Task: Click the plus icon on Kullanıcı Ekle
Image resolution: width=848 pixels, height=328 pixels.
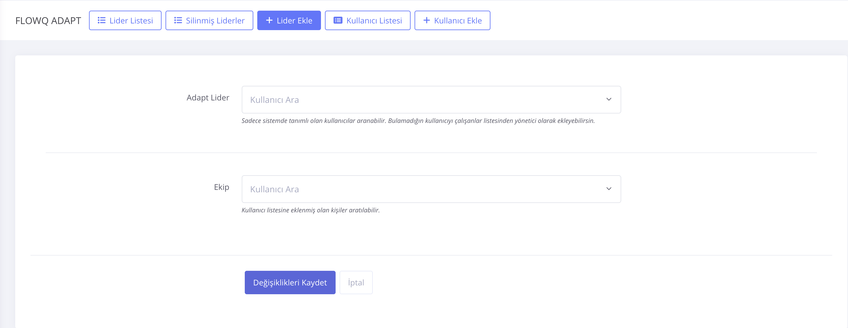Action: 426,20
